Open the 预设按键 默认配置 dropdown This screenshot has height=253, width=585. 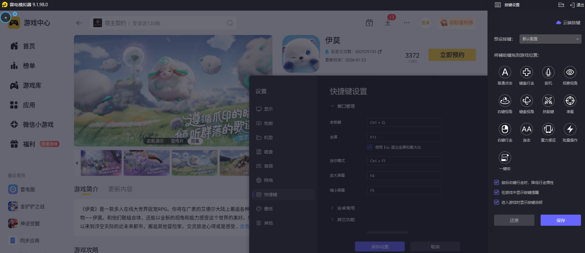pos(550,39)
